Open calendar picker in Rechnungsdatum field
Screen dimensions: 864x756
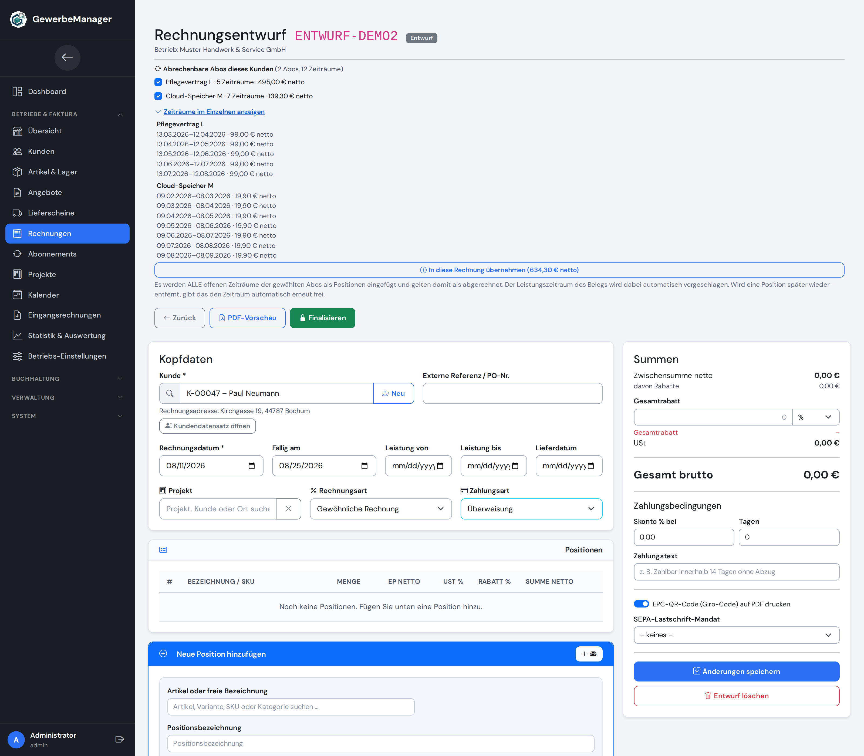coord(251,466)
